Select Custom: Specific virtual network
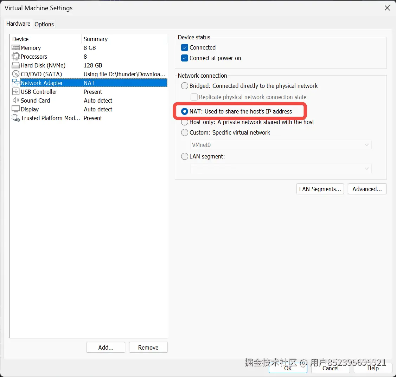The image size is (396, 377). pyautogui.click(x=185, y=132)
